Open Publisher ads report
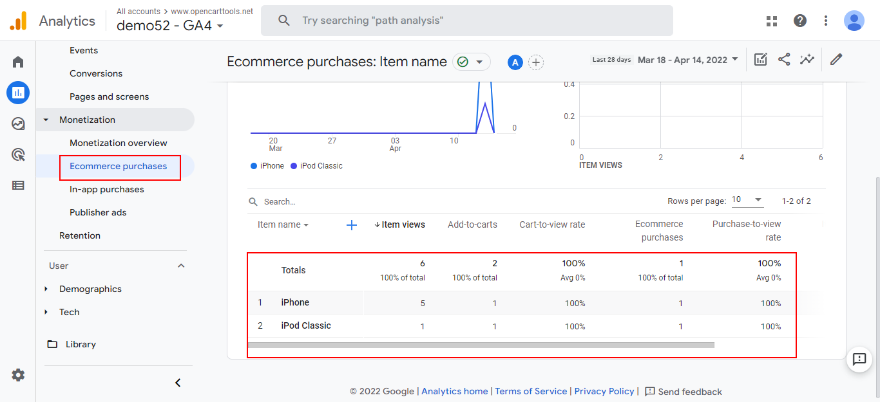The image size is (880, 402). [98, 212]
